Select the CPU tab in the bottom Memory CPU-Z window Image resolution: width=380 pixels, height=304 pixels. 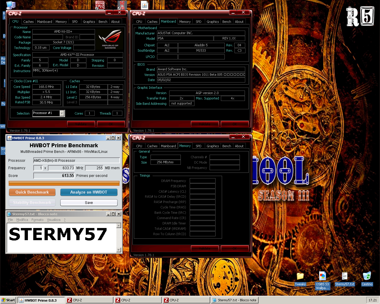139,146
